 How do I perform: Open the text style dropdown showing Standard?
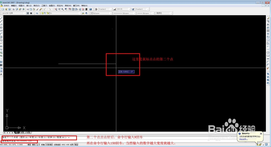coord(111,9)
